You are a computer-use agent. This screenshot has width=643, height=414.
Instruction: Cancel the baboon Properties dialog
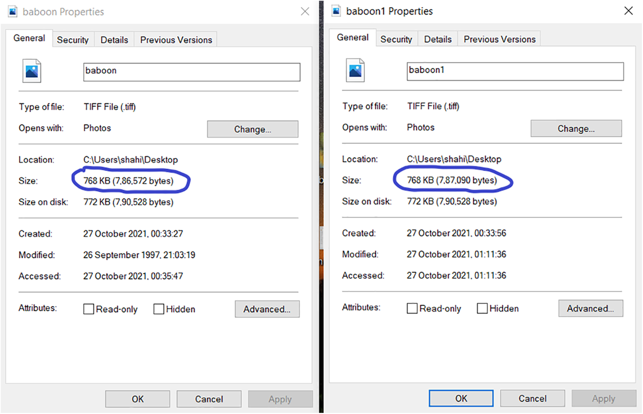[209, 399]
